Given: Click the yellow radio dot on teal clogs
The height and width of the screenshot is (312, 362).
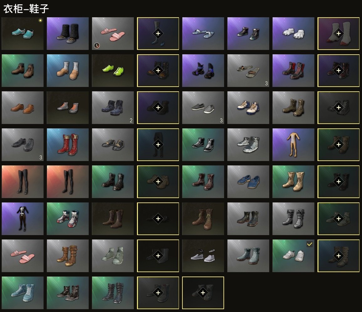Looking at the screenshot, I should tap(40, 20).
